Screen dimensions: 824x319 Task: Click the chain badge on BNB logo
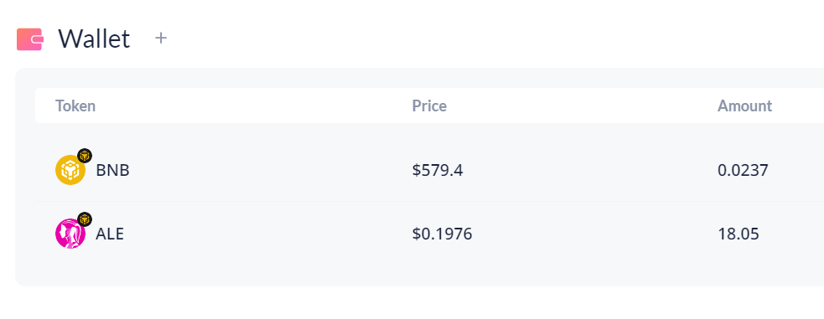[85, 156]
